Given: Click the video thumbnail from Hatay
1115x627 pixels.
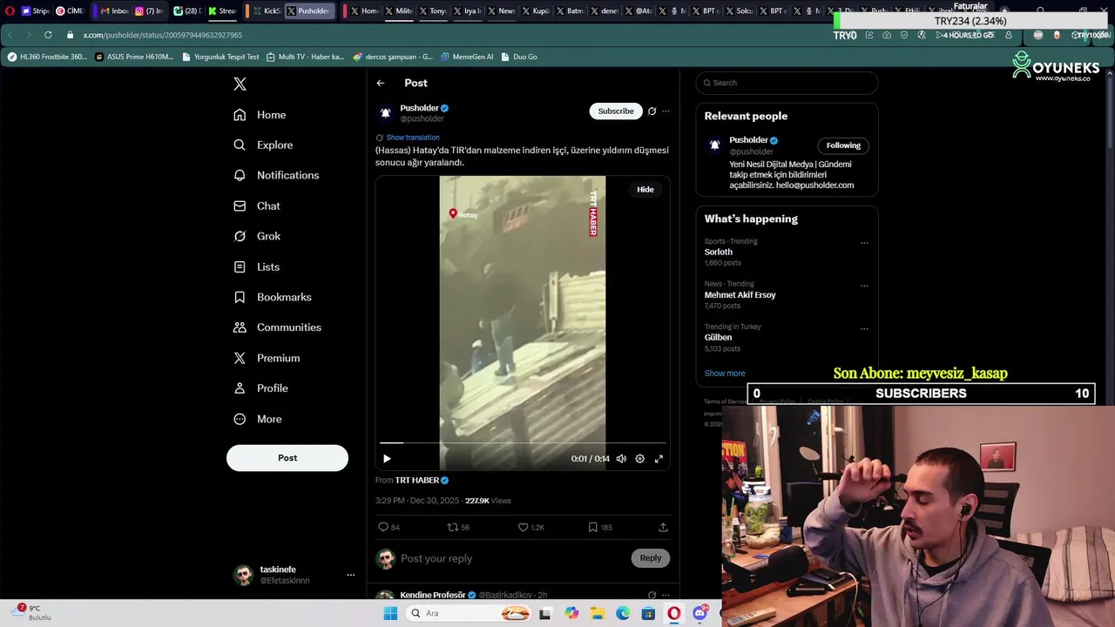Looking at the screenshot, I should (523, 322).
